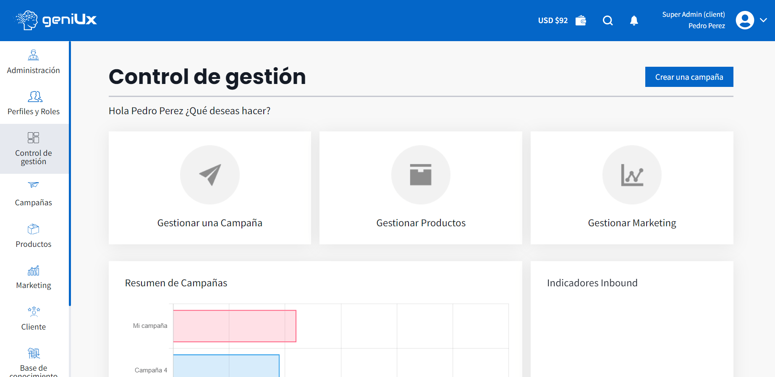Go to Perfiles y Roles section

34,103
